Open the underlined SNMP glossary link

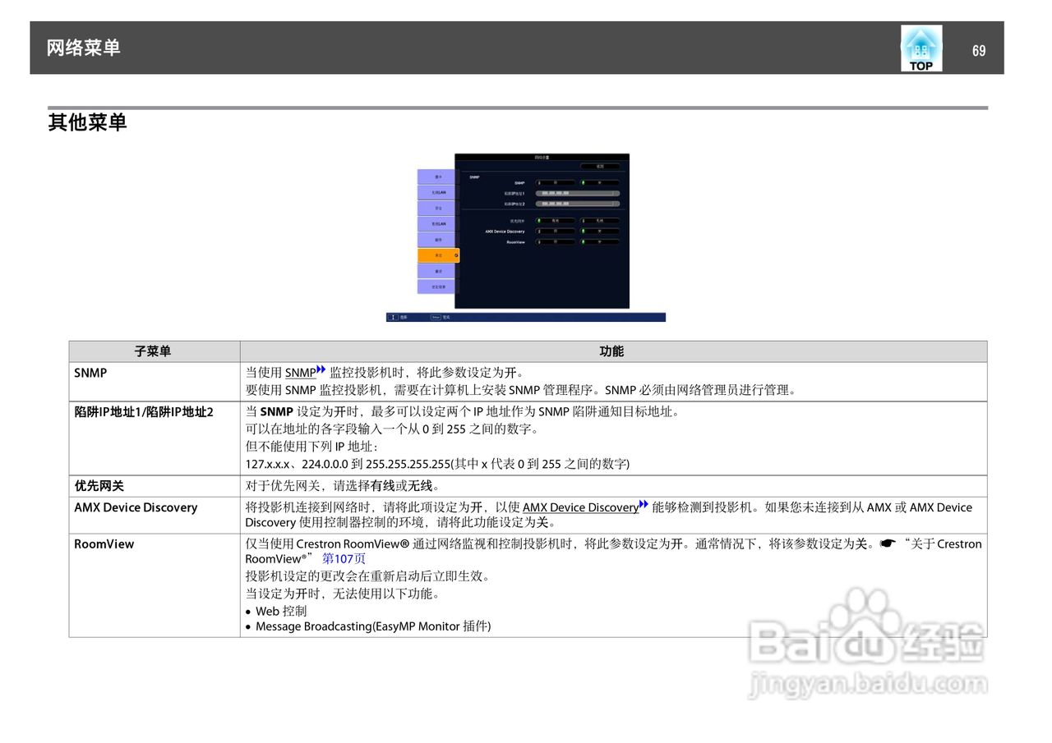pyautogui.click(x=300, y=373)
